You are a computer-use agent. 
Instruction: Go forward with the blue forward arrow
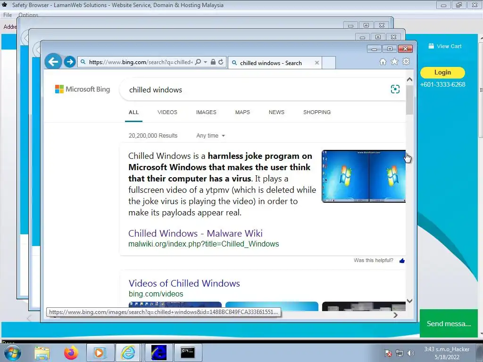(x=70, y=62)
